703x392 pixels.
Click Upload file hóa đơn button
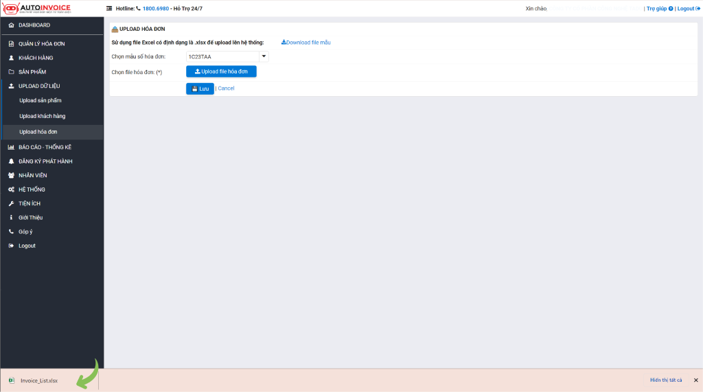point(221,71)
